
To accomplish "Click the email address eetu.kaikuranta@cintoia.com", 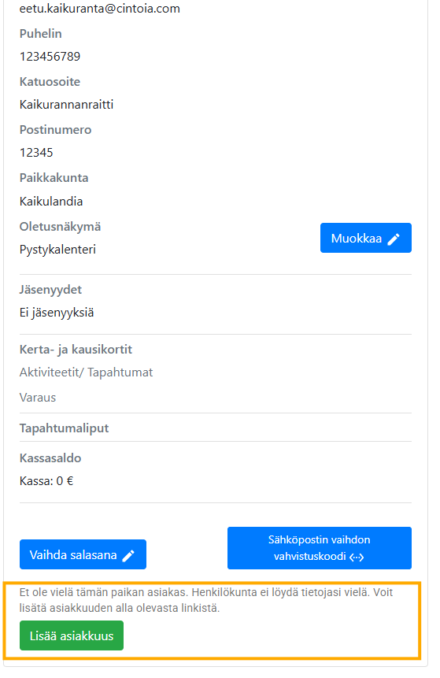I will 99,9.
